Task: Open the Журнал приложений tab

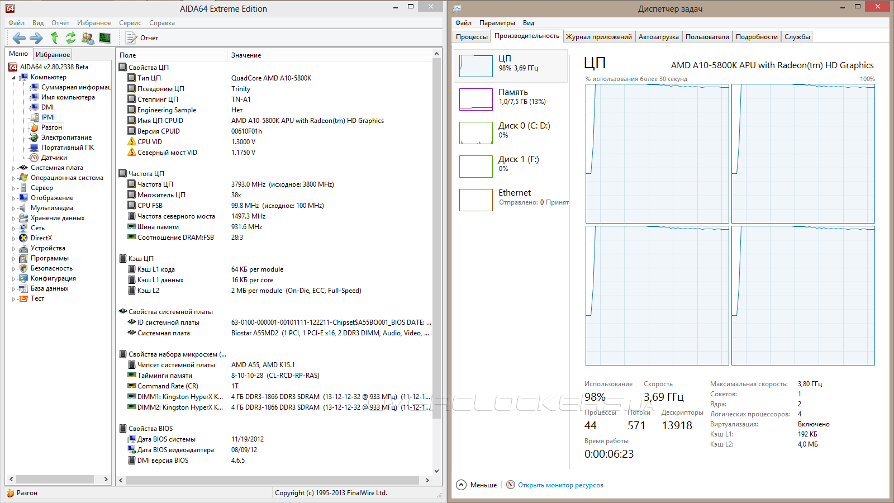Action: pyautogui.click(x=599, y=37)
